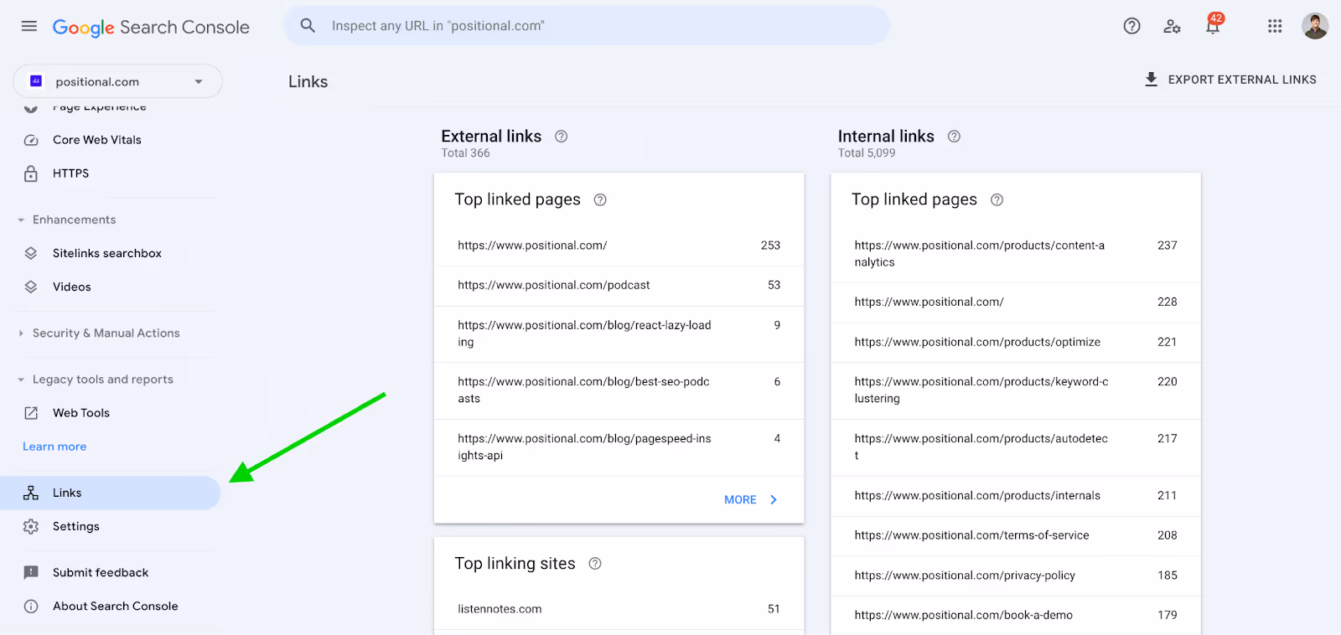Open external row https://www.positional.com/ with 253
Screen dimensions: 1341x635
pos(619,245)
